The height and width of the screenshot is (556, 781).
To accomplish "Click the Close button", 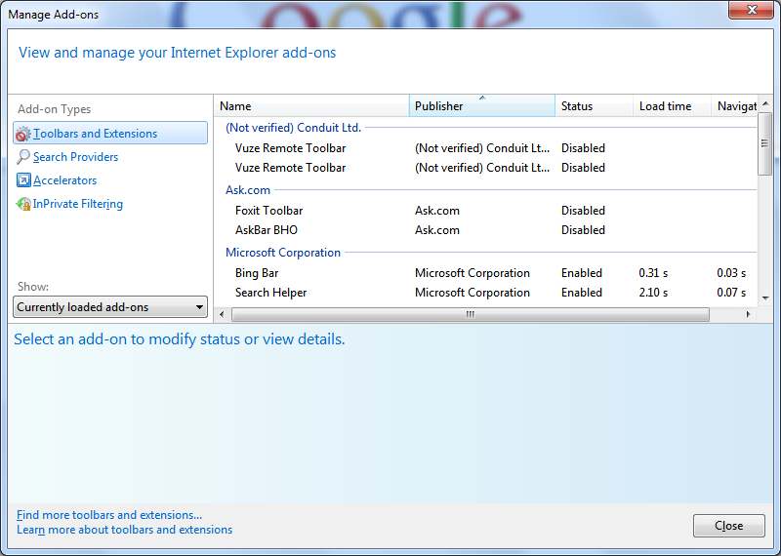I will point(728,526).
